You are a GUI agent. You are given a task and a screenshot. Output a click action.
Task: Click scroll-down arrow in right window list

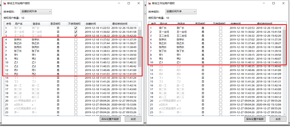pyautogui.click(x=285, y=114)
